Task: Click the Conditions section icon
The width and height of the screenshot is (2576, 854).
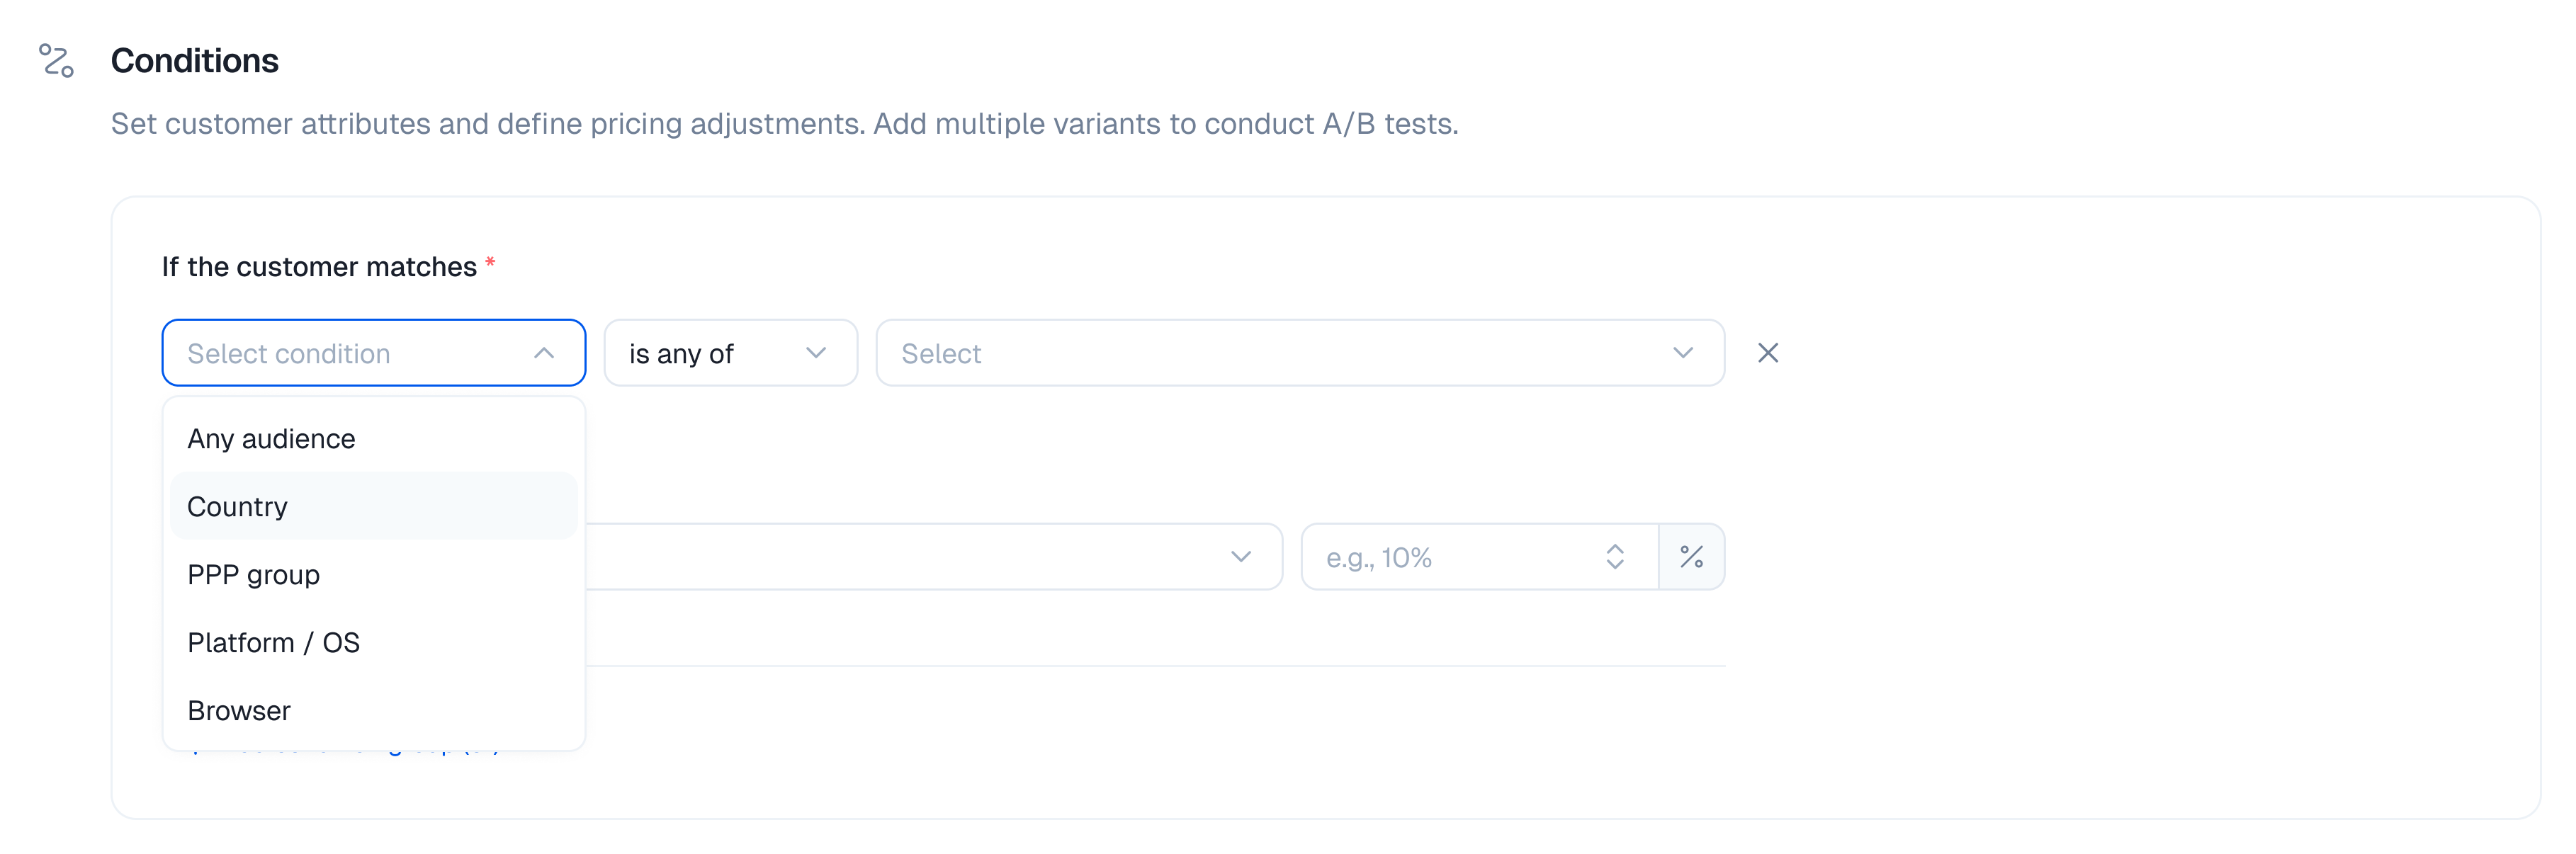Action: point(56,61)
